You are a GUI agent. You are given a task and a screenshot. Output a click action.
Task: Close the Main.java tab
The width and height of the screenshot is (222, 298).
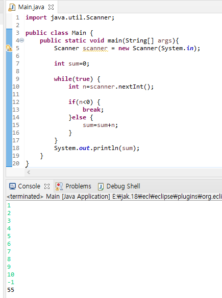(x=51, y=7)
